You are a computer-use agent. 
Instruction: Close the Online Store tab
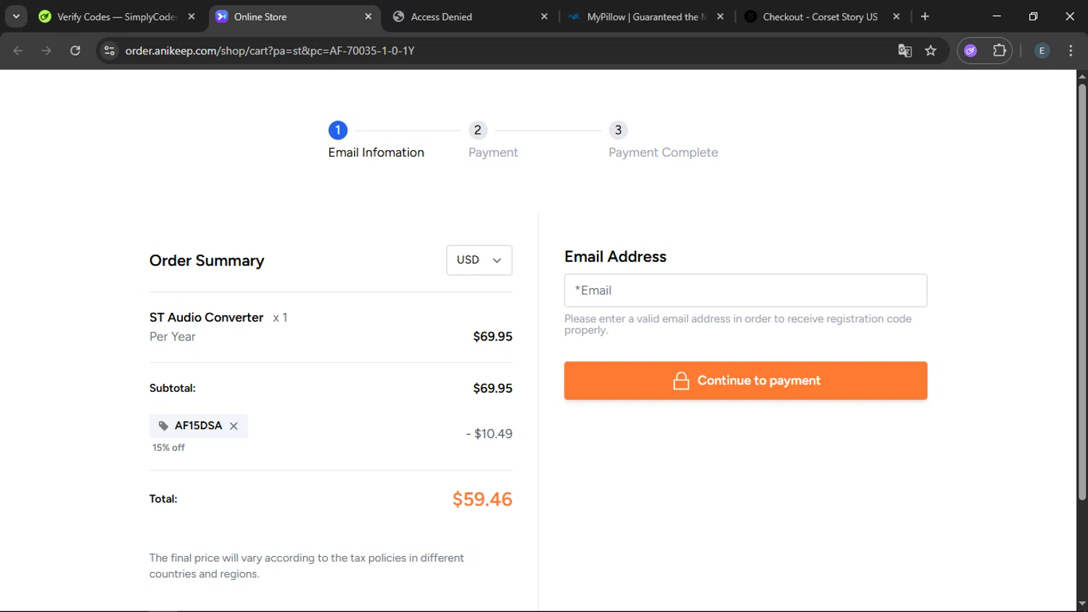(x=368, y=17)
